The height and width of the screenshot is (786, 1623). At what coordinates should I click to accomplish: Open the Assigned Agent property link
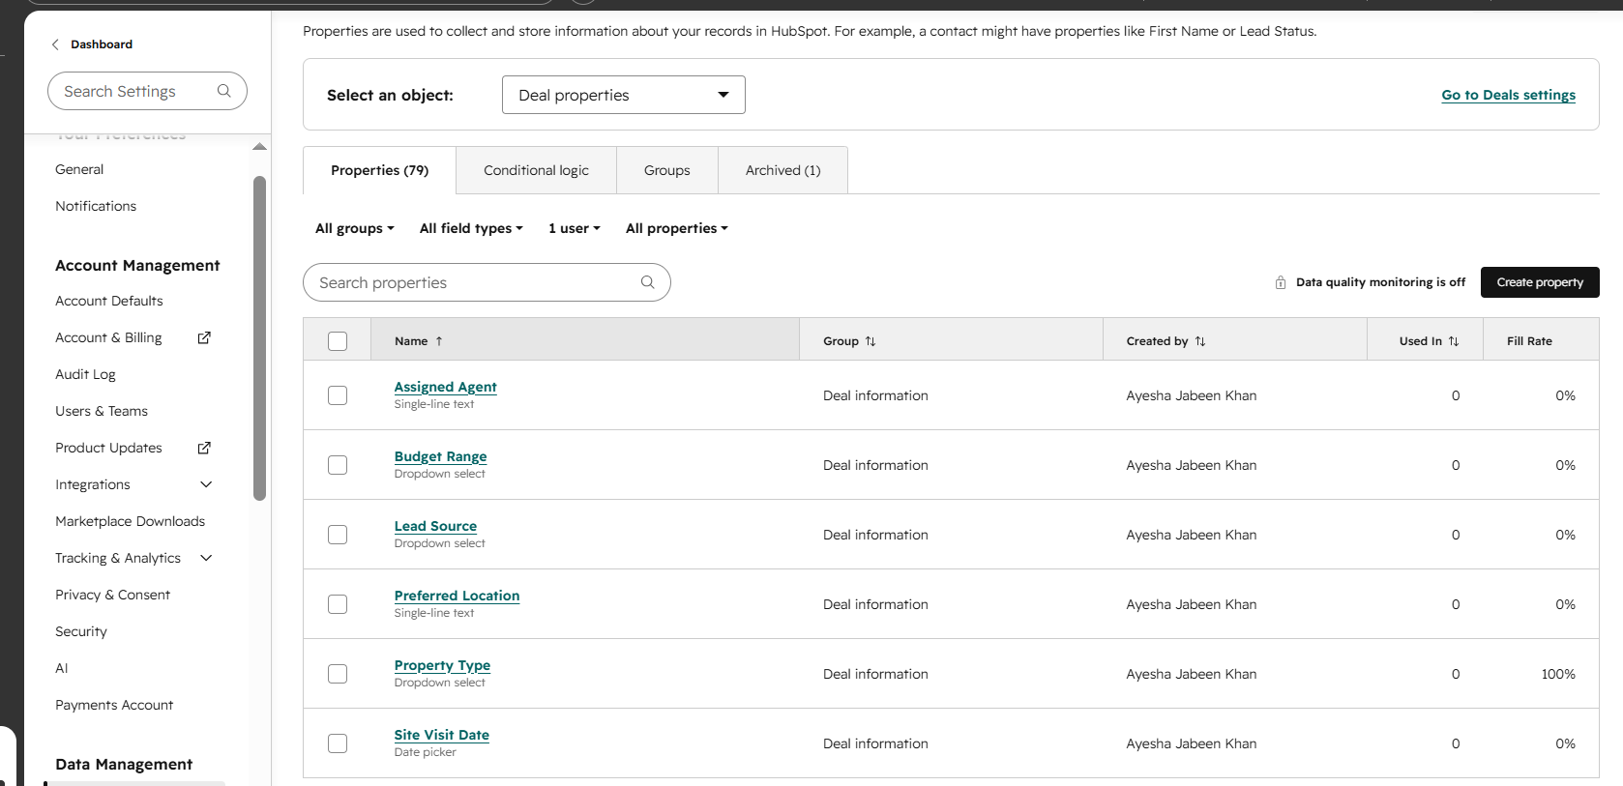[x=445, y=387]
